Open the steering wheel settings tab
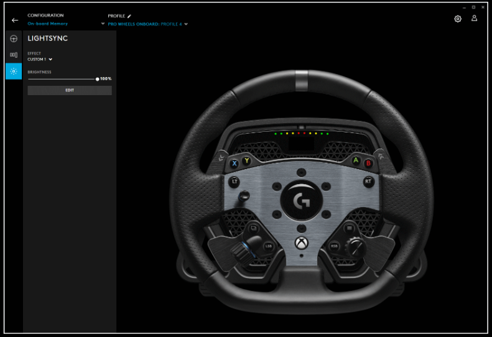The width and height of the screenshot is (492, 337). coord(14,39)
